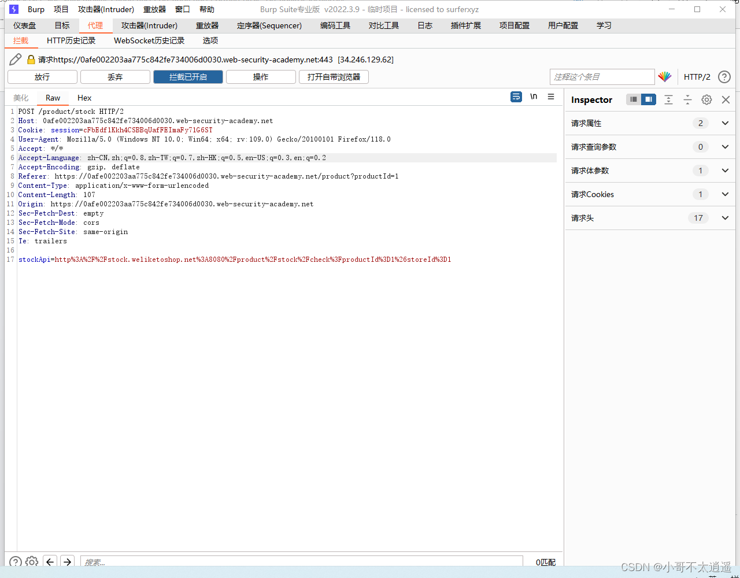Toggle message word wrap icon in editor
740x578 pixels.
[516, 97]
